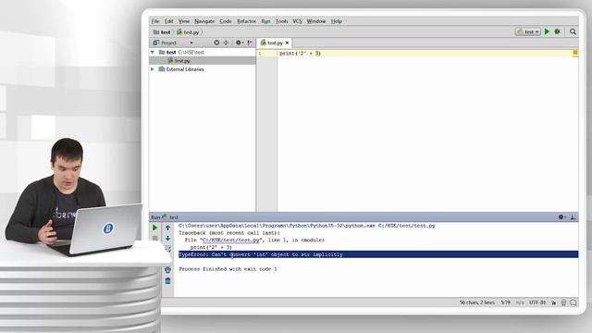The width and height of the screenshot is (592, 333).
Task: Expand External Libraries node
Action: [x=153, y=69]
